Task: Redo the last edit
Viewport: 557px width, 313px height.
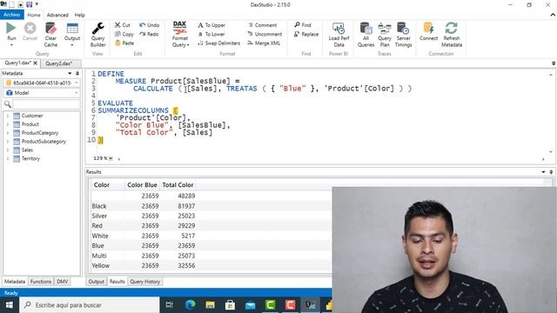Action: tap(149, 34)
